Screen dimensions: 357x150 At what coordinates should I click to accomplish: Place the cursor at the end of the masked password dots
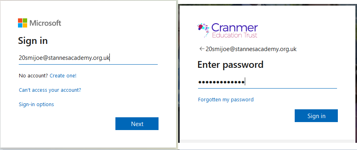(x=245, y=82)
